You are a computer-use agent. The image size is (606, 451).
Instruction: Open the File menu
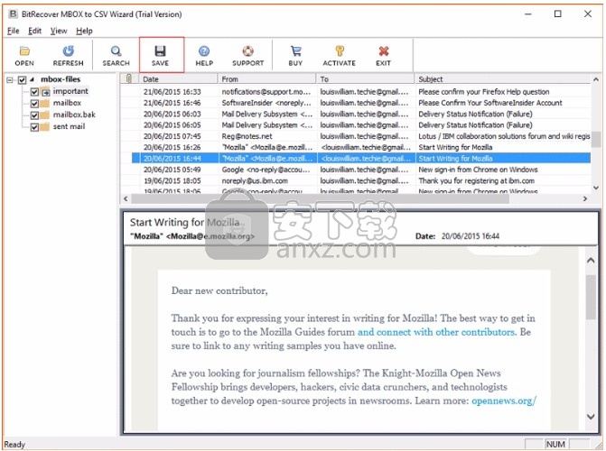coord(14,31)
